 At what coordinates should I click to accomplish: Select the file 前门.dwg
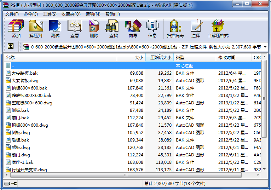pos(21,155)
